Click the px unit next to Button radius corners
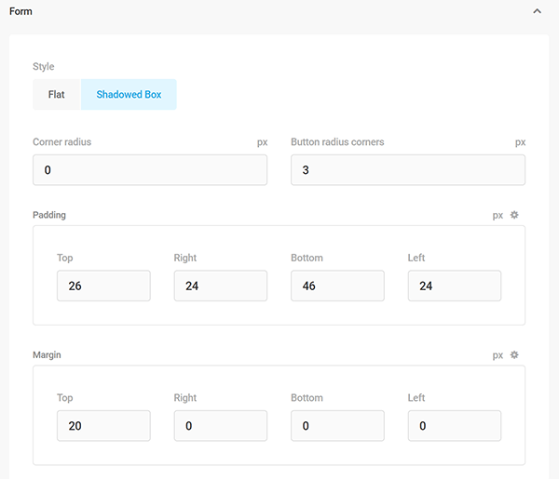Viewport: 559px width, 479px height. click(520, 142)
